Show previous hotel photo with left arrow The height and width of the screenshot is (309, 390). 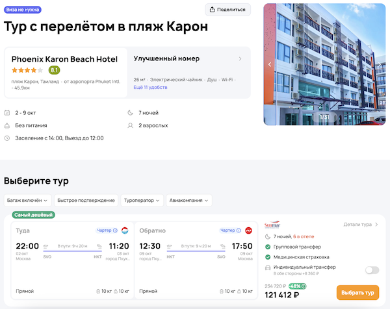tap(270, 64)
